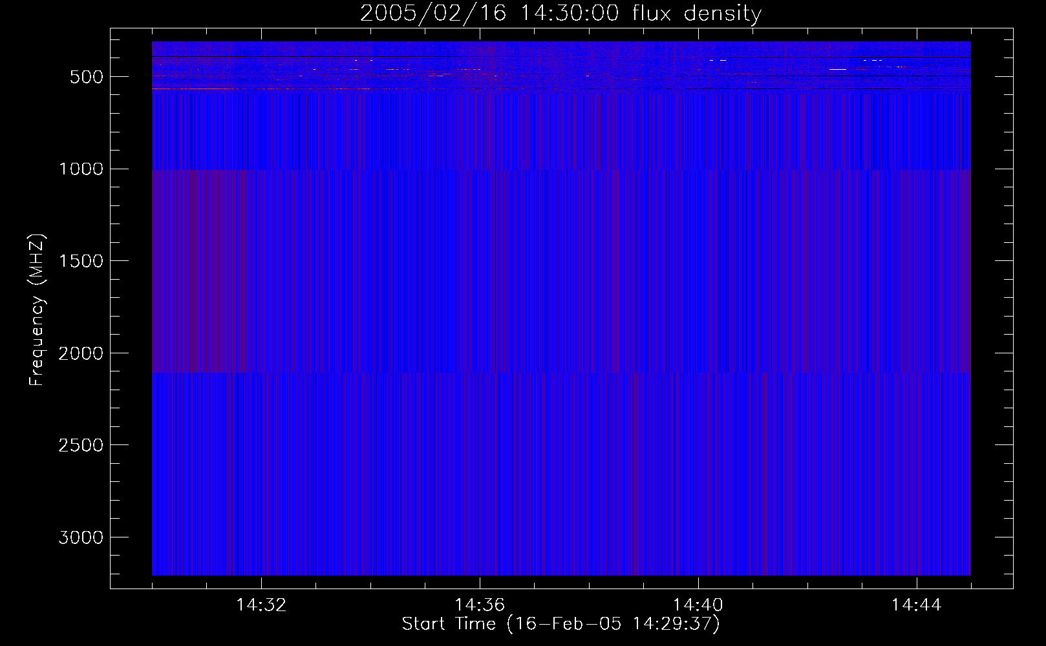The height and width of the screenshot is (646, 1046).
Task: Click the 14:36 time tick label
Action: (x=480, y=605)
